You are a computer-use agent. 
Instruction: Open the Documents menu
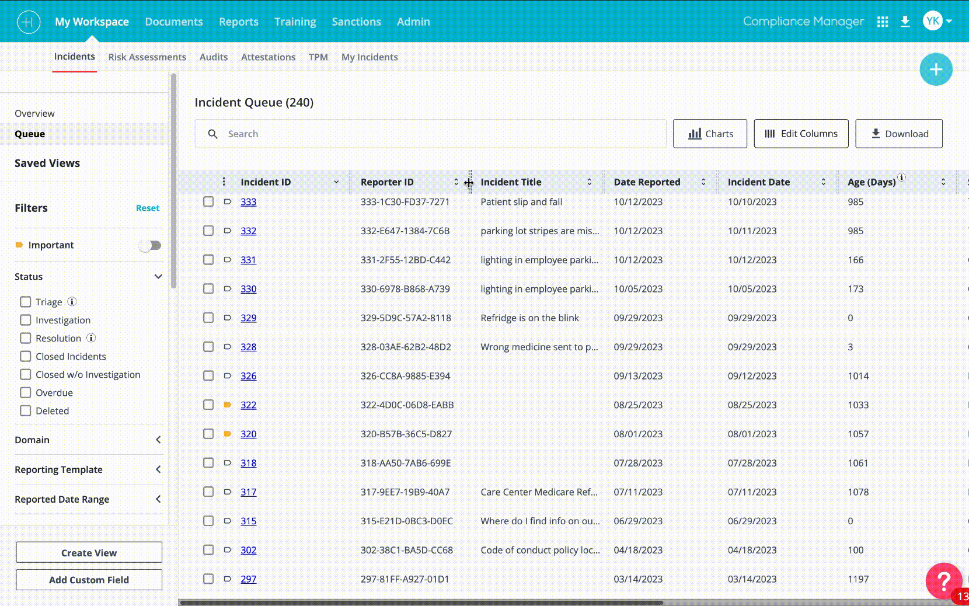coord(174,22)
